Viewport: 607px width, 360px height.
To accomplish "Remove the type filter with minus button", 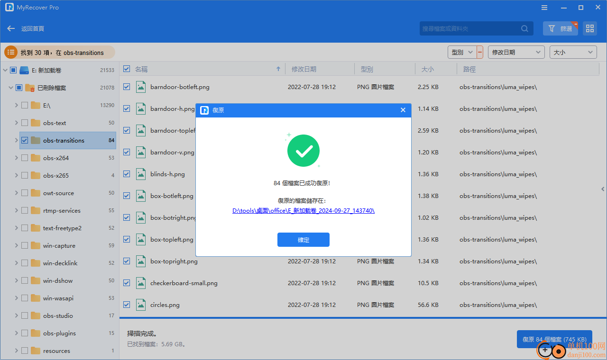I will click(x=480, y=52).
